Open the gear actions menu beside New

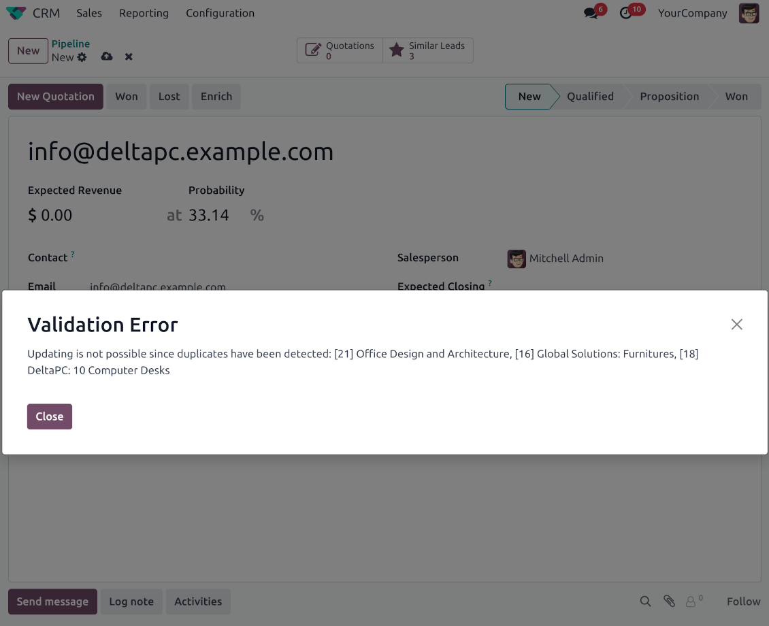(82, 57)
